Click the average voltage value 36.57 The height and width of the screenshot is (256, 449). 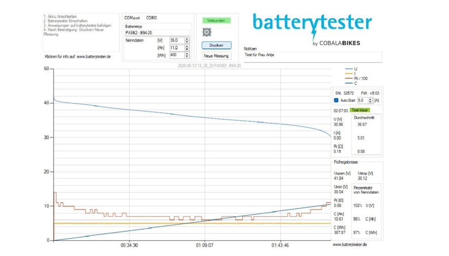[x=362, y=124]
